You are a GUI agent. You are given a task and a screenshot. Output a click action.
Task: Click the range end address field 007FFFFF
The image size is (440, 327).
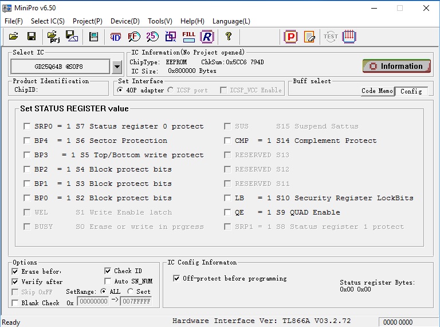pyautogui.click(x=136, y=301)
